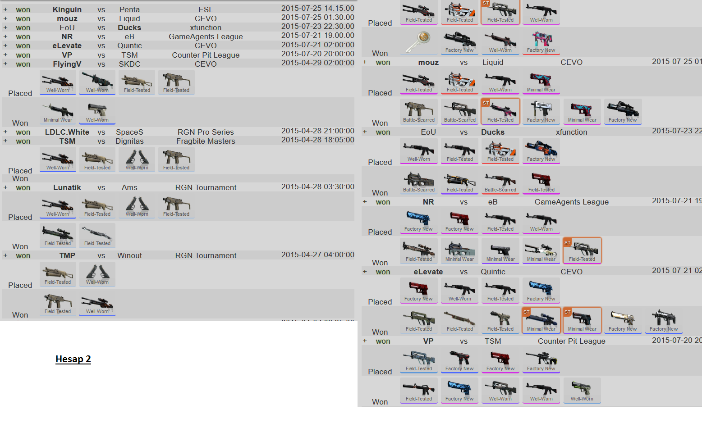Screen dimensions: 702x423
Task: Select Field-Tested red pistol in EoU won items
Action: coord(541,182)
